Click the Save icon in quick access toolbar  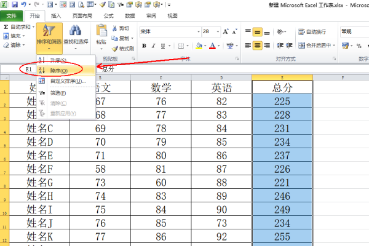click(14, 4)
